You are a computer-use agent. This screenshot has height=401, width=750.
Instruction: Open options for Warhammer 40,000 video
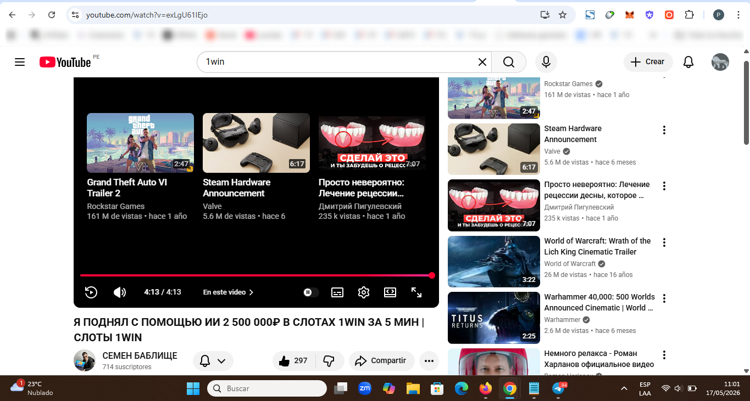click(x=664, y=298)
